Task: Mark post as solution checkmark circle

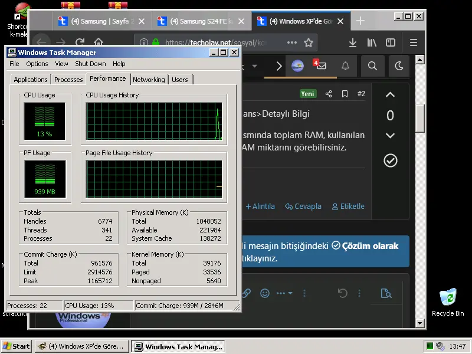Action: 391,160
